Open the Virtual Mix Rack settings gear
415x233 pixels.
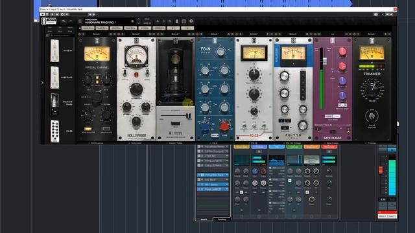pos(191,21)
